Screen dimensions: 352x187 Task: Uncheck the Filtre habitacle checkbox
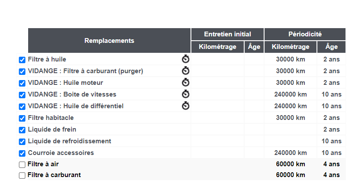(x=22, y=118)
